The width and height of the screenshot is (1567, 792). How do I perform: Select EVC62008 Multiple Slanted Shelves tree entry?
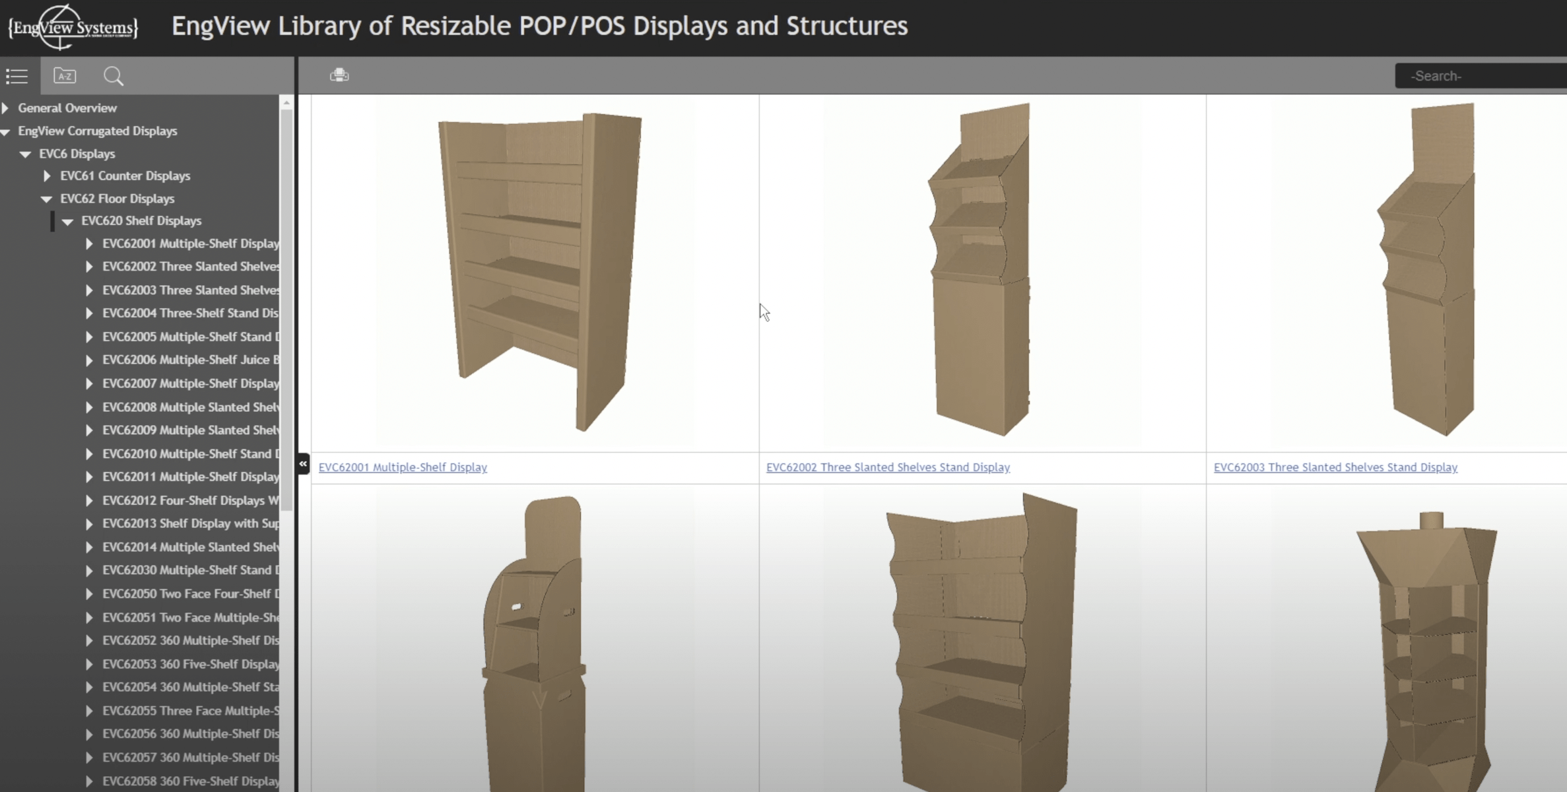click(x=191, y=407)
